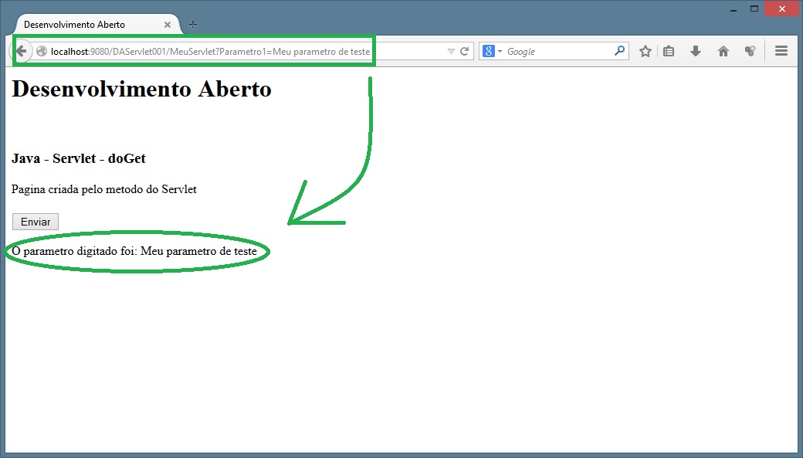Click the browser Back arrow button
The image size is (803, 458).
click(21, 51)
